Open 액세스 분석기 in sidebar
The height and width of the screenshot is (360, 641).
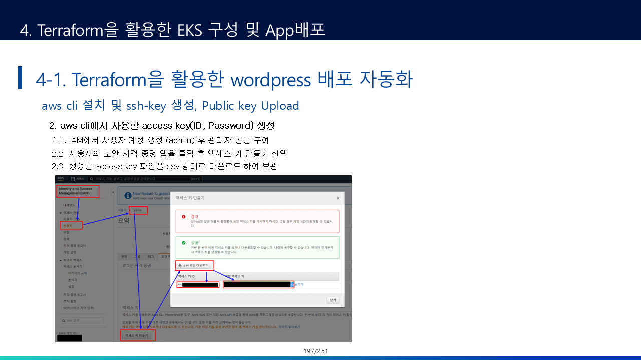coord(72,267)
